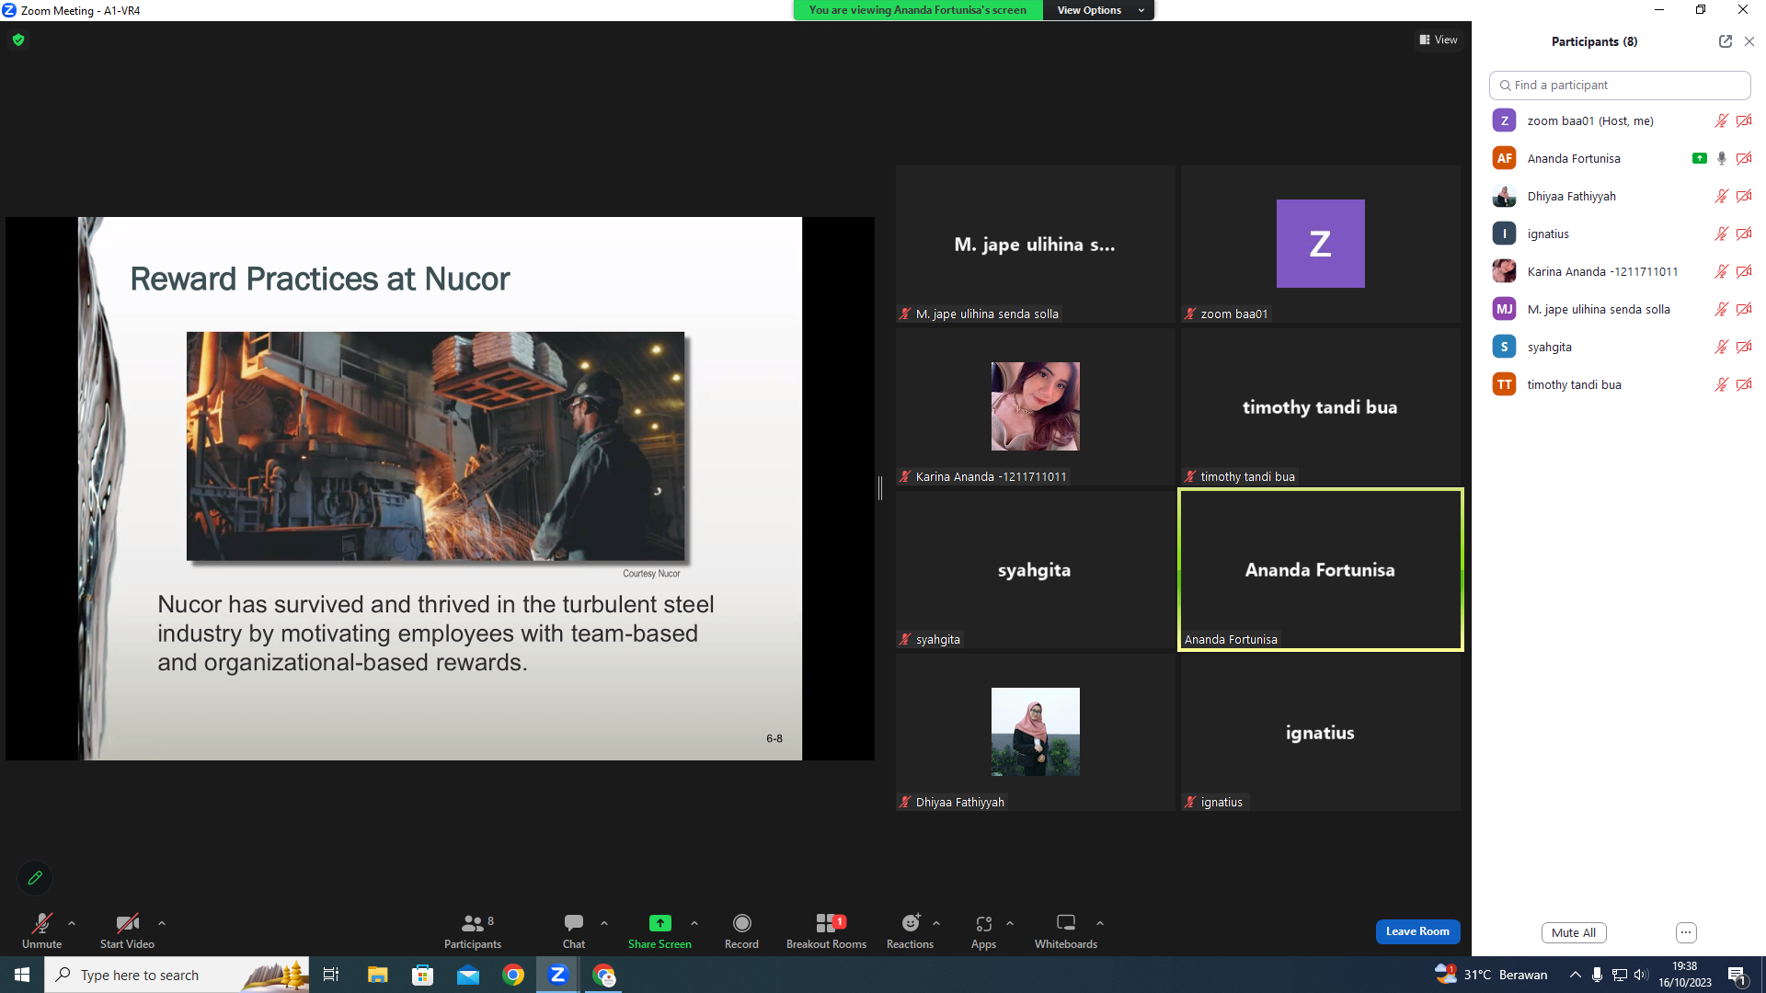
Task: Open Apps panel
Action: pos(983,930)
